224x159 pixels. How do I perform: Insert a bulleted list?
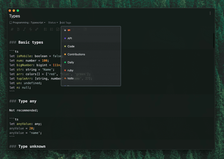tap(45, 29)
